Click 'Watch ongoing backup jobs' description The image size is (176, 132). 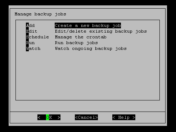coord(91,48)
